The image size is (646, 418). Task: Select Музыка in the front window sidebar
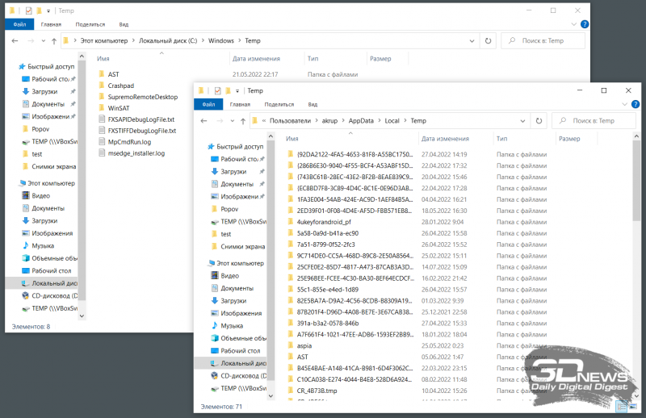(x=233, y=325)
